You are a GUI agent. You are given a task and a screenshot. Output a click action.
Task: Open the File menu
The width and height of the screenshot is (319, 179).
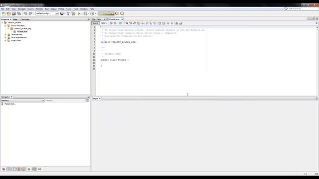click(x=2, y=9)
